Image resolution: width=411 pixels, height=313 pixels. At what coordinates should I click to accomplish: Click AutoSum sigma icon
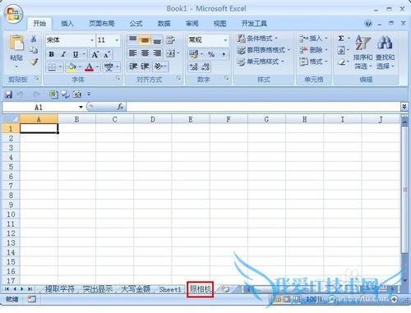[341, 39]
